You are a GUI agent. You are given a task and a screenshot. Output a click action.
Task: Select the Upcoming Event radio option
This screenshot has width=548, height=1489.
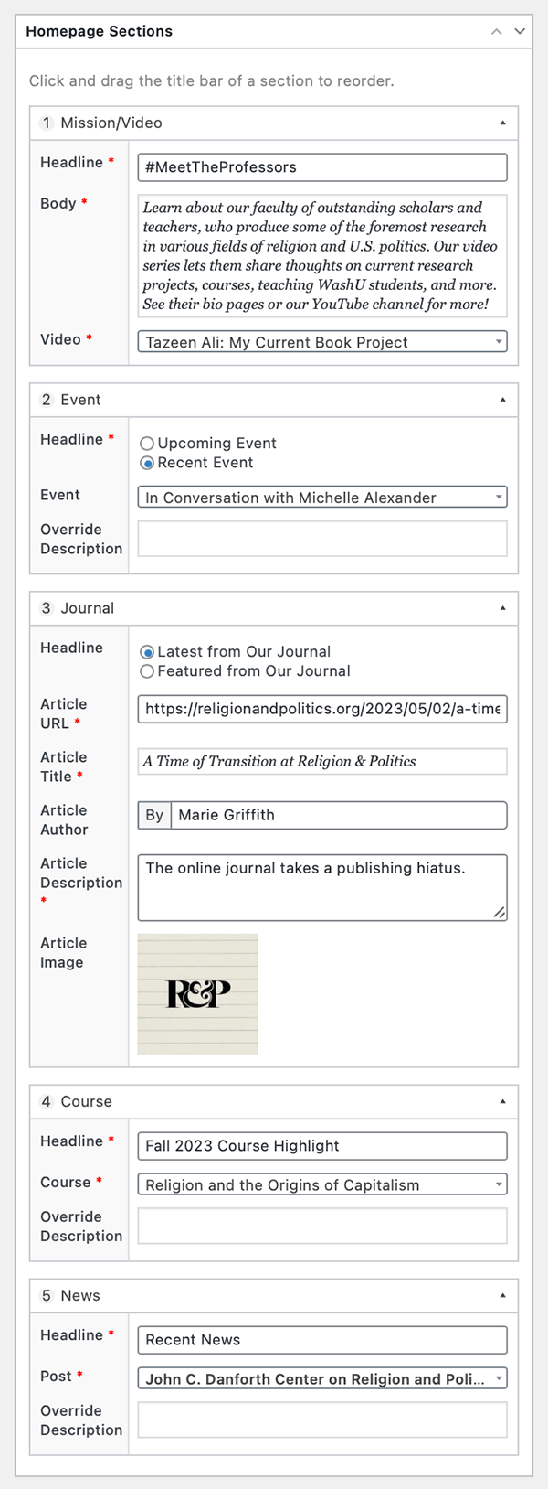(x=147, y=444)
